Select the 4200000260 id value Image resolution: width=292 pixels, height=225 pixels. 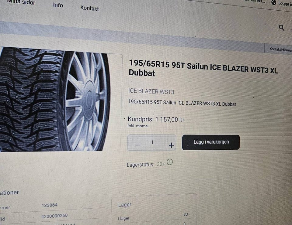coord(54,216)
